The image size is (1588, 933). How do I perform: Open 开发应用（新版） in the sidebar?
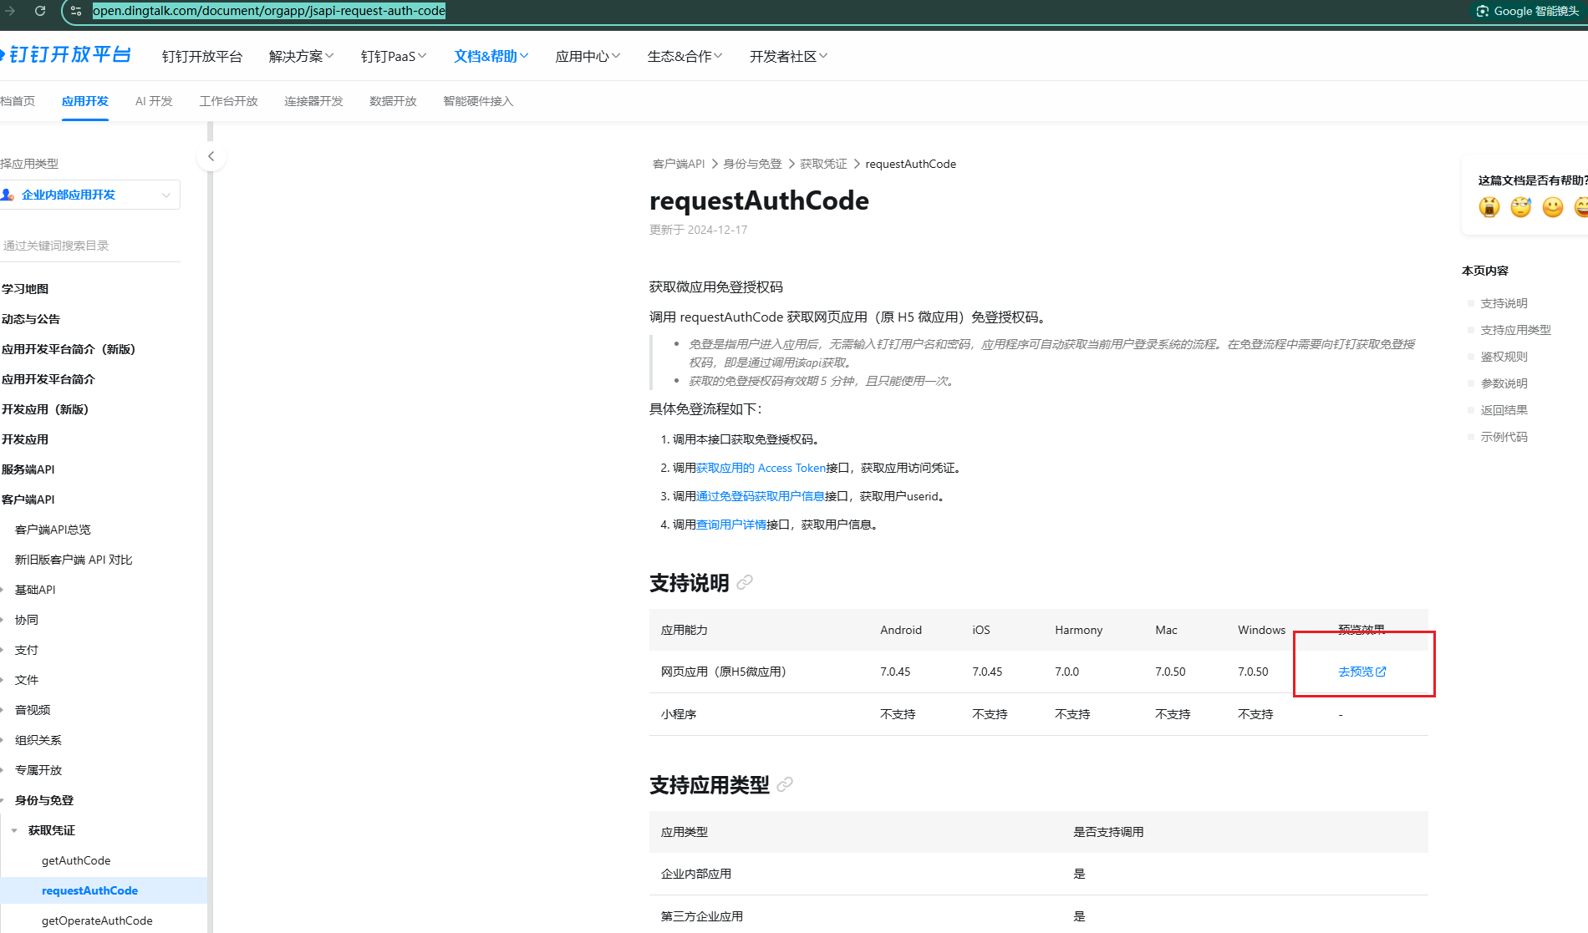coord(45,409)
